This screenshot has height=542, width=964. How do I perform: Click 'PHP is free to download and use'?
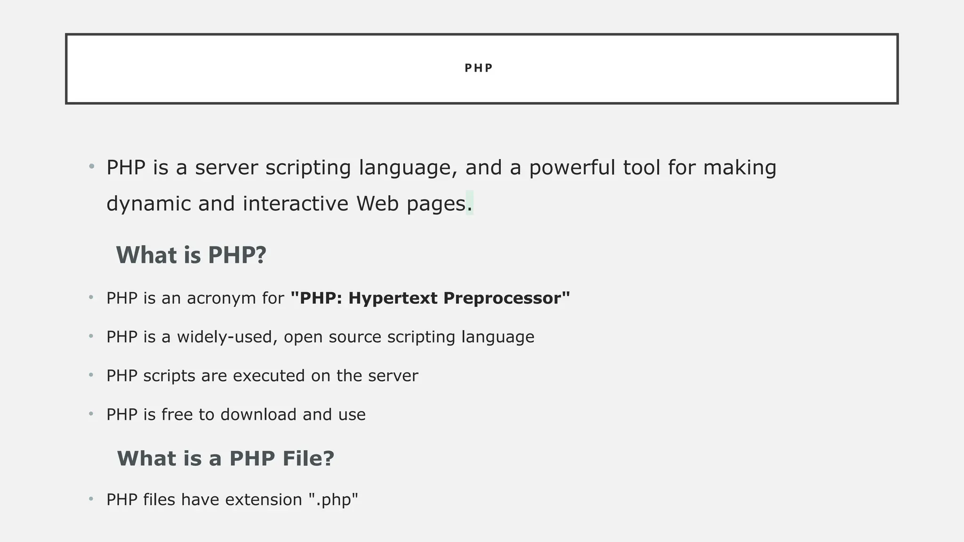point(236,414)
